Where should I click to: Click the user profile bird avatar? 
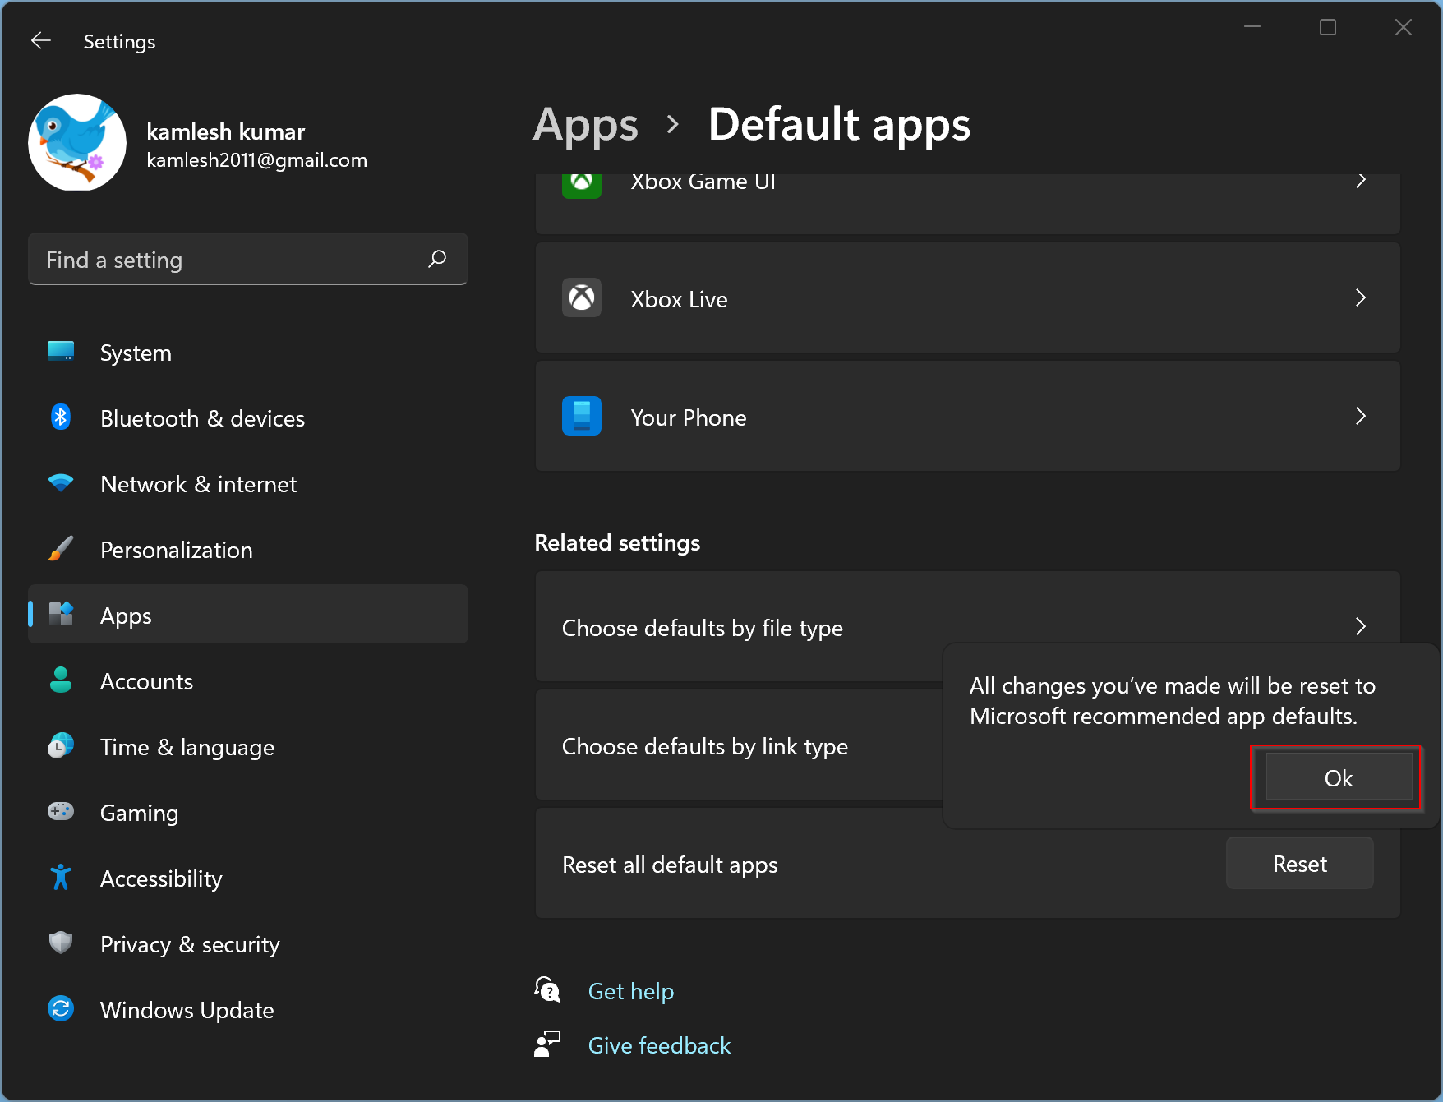pos(77,142)
